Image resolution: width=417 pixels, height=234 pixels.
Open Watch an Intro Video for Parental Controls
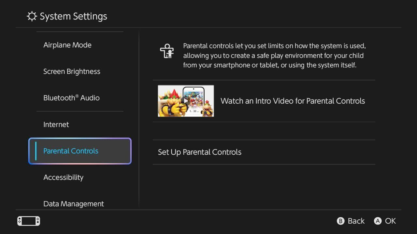pos(293,101)
